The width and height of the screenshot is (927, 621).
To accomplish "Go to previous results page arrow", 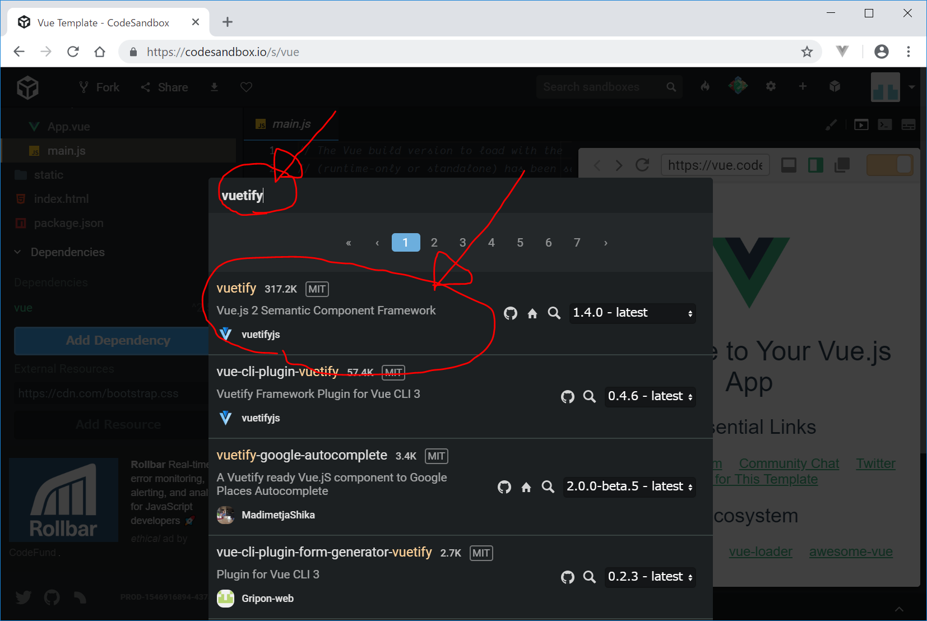I will pos(377,243).
